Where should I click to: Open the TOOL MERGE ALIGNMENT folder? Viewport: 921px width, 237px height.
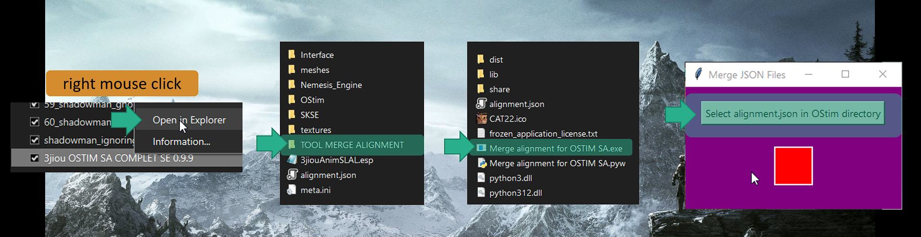pyautogui.click(x=352, y=145)
